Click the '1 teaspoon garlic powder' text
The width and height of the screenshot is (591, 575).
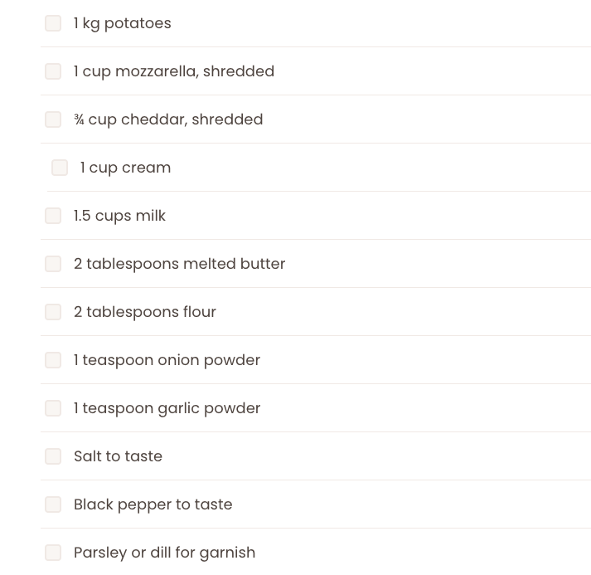(167, 408)
